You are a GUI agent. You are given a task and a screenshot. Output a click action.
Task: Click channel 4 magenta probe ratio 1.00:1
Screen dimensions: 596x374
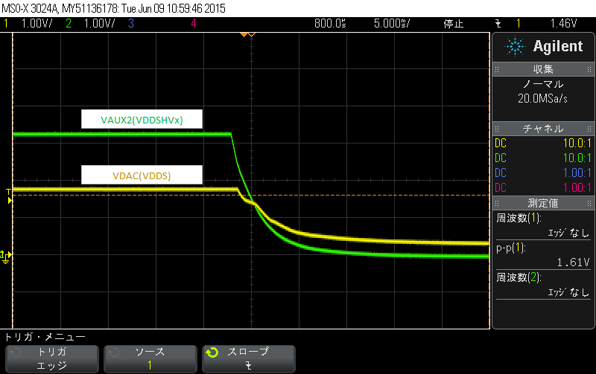click(577, 187)
